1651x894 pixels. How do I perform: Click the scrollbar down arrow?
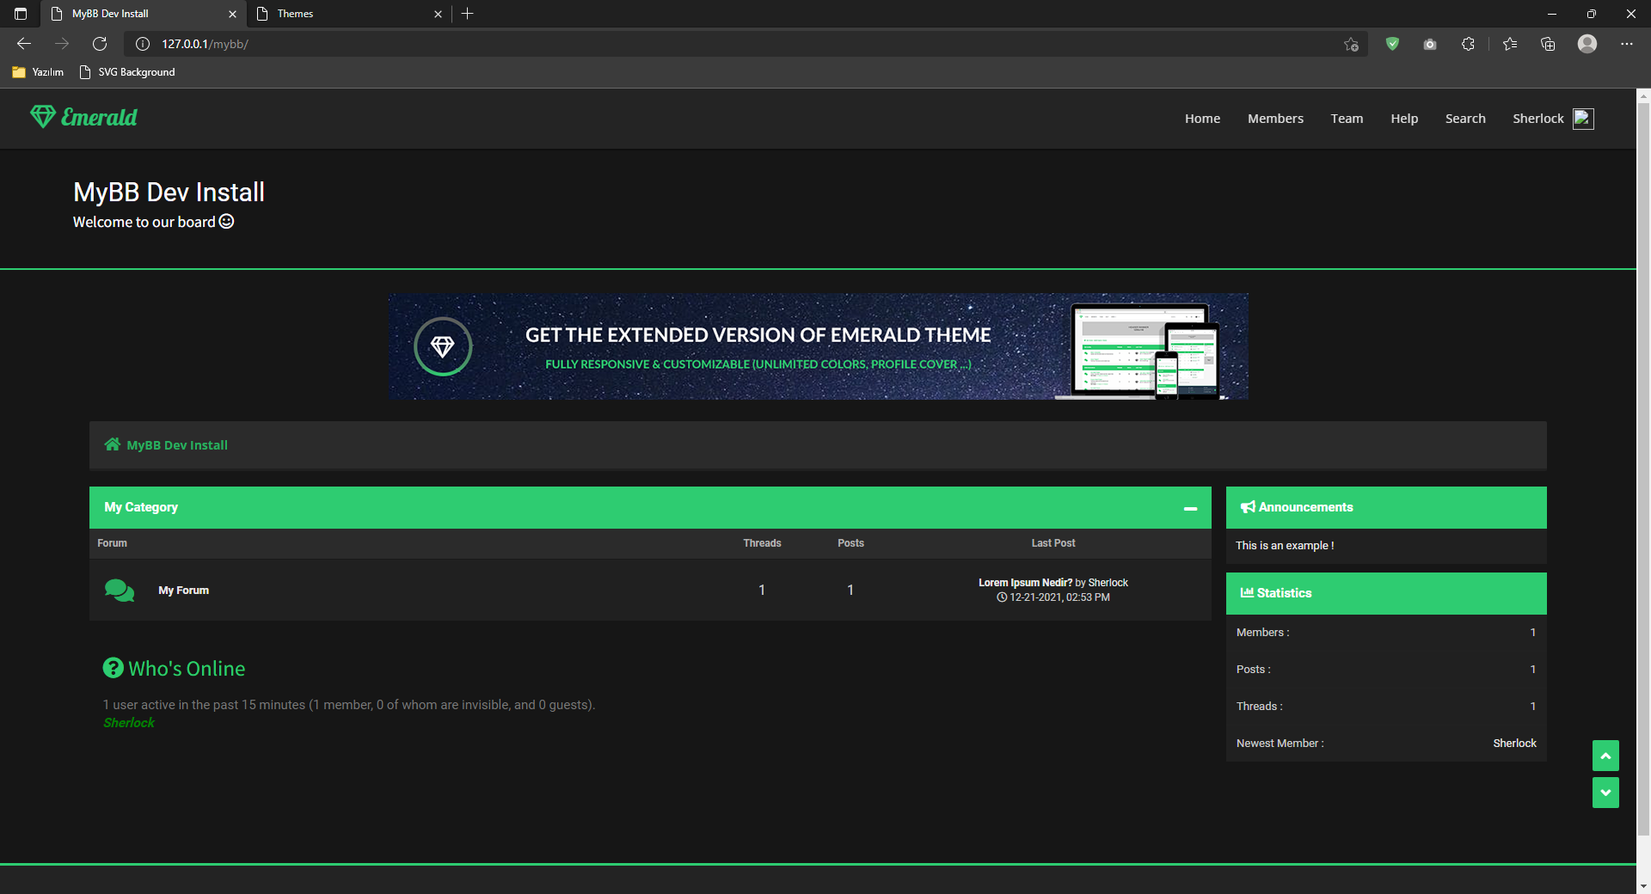[x=1643, y=885]
